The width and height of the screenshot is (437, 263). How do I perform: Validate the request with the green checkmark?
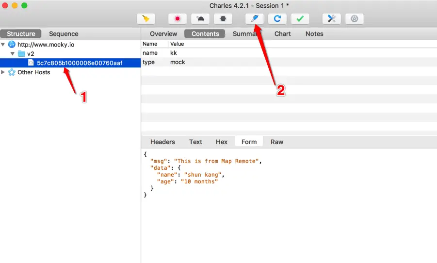(x=300, y=19)
